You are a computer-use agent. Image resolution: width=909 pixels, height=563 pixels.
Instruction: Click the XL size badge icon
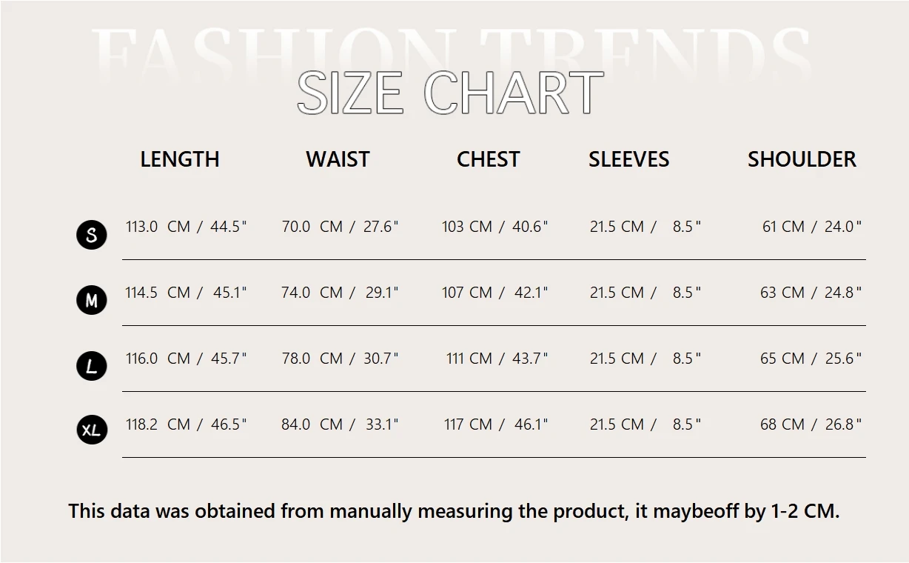92,430
